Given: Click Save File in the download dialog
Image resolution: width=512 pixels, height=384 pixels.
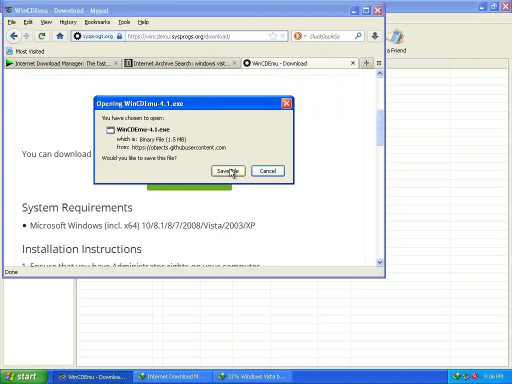Looking at the screenshot, I should coord(228,171).
